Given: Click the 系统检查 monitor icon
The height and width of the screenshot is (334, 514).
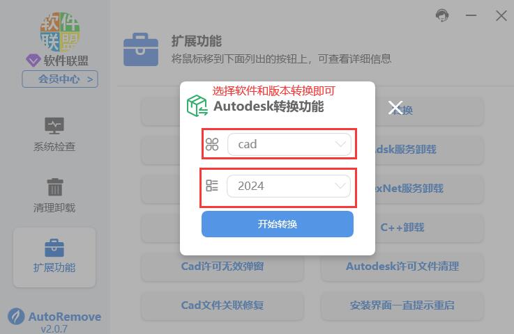Looking at the screenshot, I should (54, 126).
